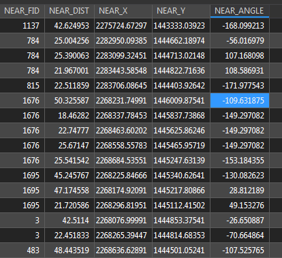Screen dimensions: 282x258
Task: Select NEAR_DIST value 50.325587
Action: pos(69,101)
